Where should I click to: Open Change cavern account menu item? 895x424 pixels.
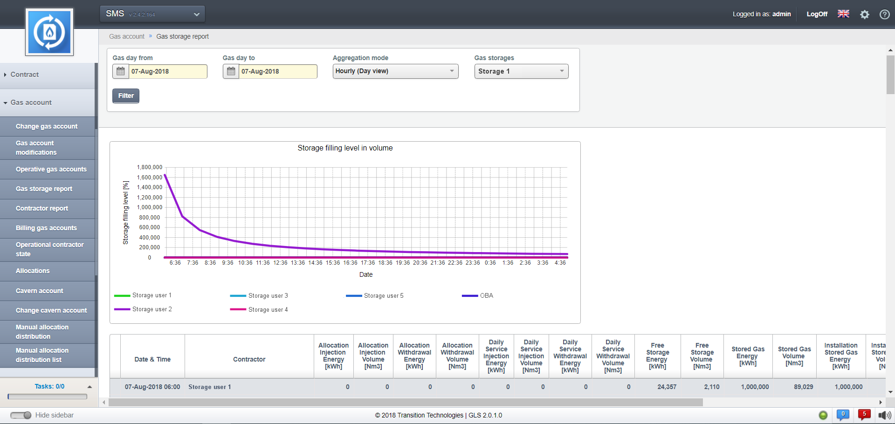tap(47, 310)
